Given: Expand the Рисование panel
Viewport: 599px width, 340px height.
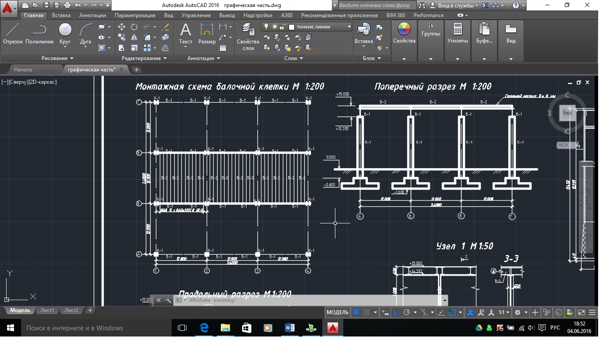Looking at the screenshot, I should (57, 58).
